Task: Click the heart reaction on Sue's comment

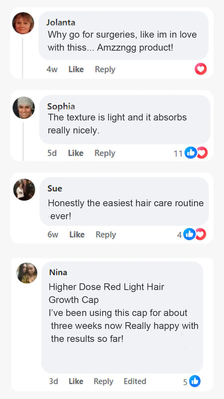Action: coord(201,234)
